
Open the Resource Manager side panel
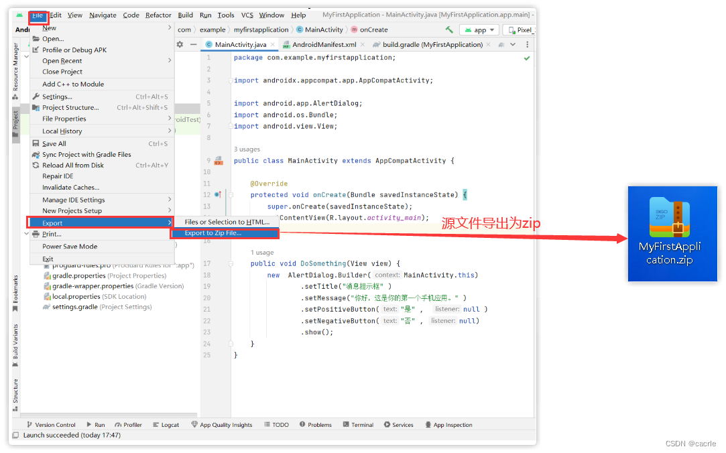[x=15, y=71]
